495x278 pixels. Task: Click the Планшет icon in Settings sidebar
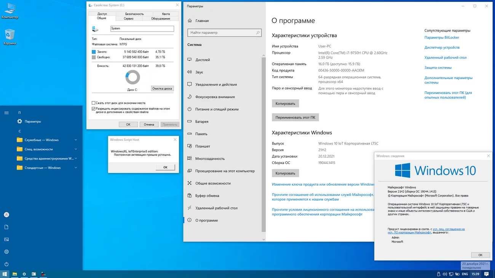[190, 146]
